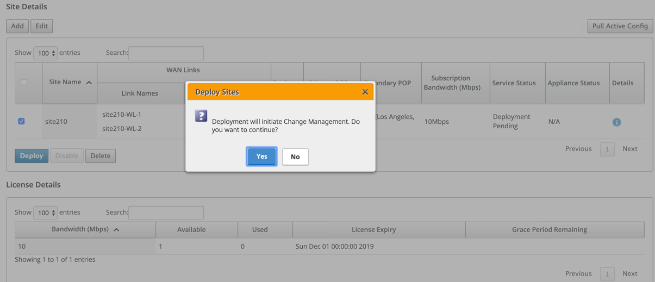
Task: Open site210 details info icon
Action: pos(616,122)
